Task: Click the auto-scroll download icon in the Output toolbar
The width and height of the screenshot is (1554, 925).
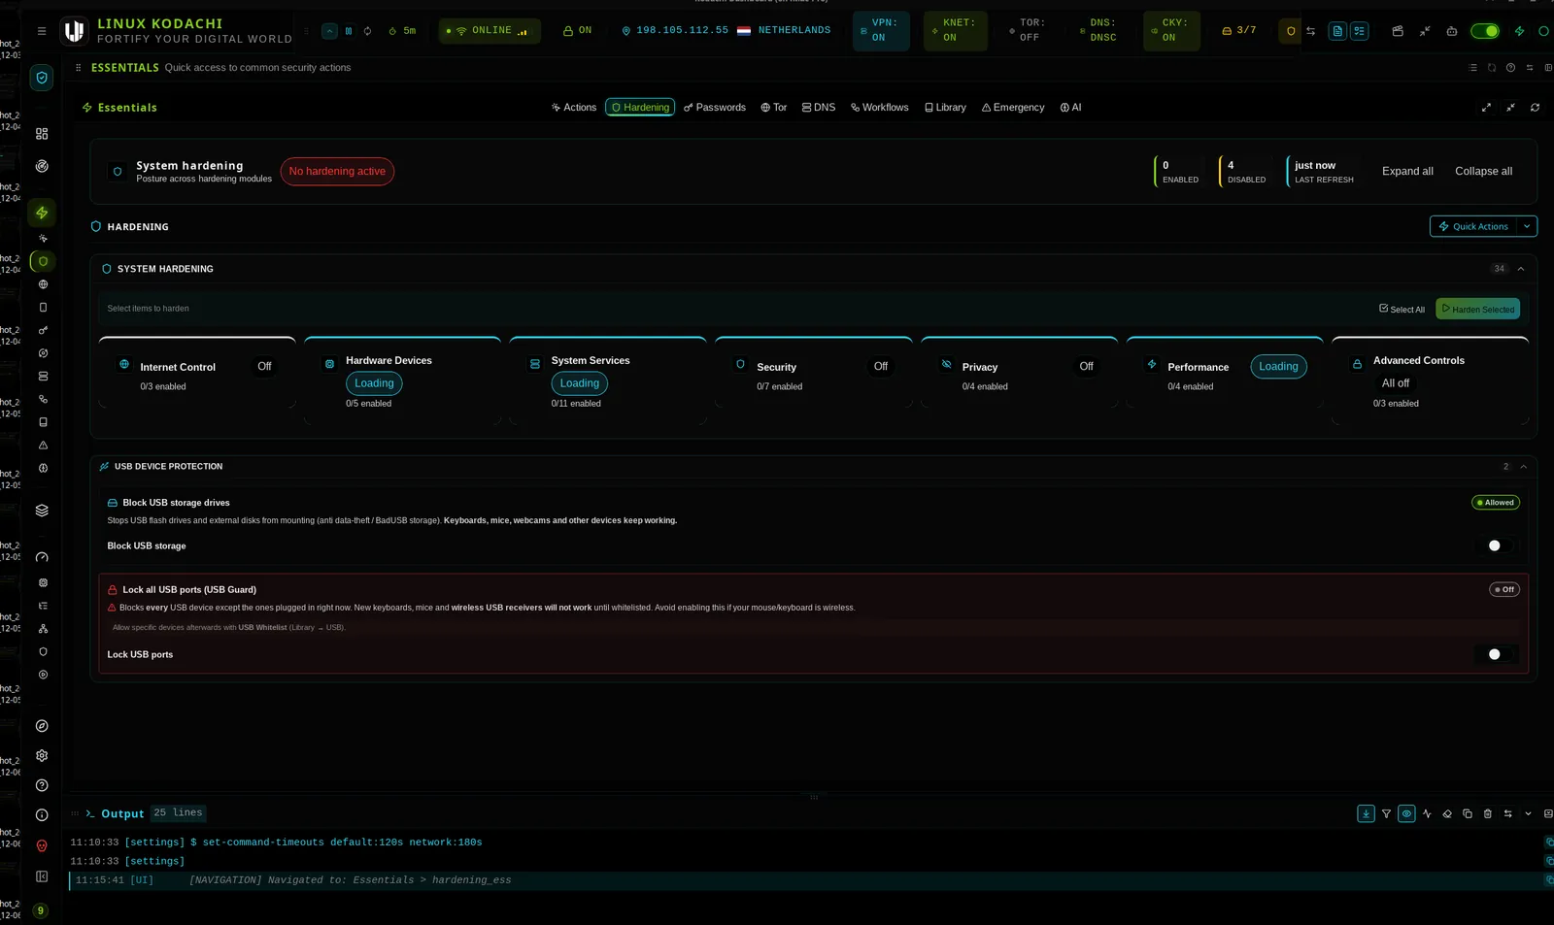Action: point(1366,814)
